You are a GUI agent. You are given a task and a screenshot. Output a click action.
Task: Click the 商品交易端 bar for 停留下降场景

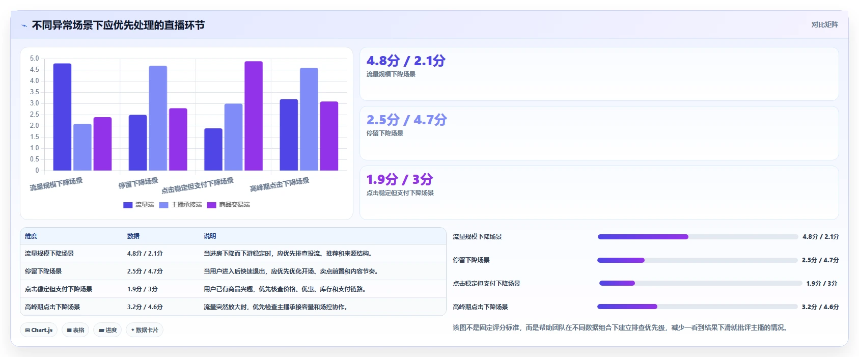pos(178,140)
